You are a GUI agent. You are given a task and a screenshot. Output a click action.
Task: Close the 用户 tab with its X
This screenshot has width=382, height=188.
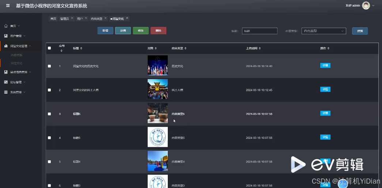[x=86, y=18]
